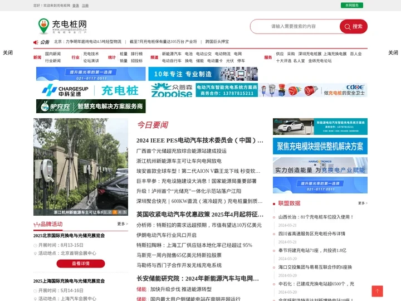Open 行业新闻 in the nav menu
The image size is (401, 301).
(x=53, y=61)
